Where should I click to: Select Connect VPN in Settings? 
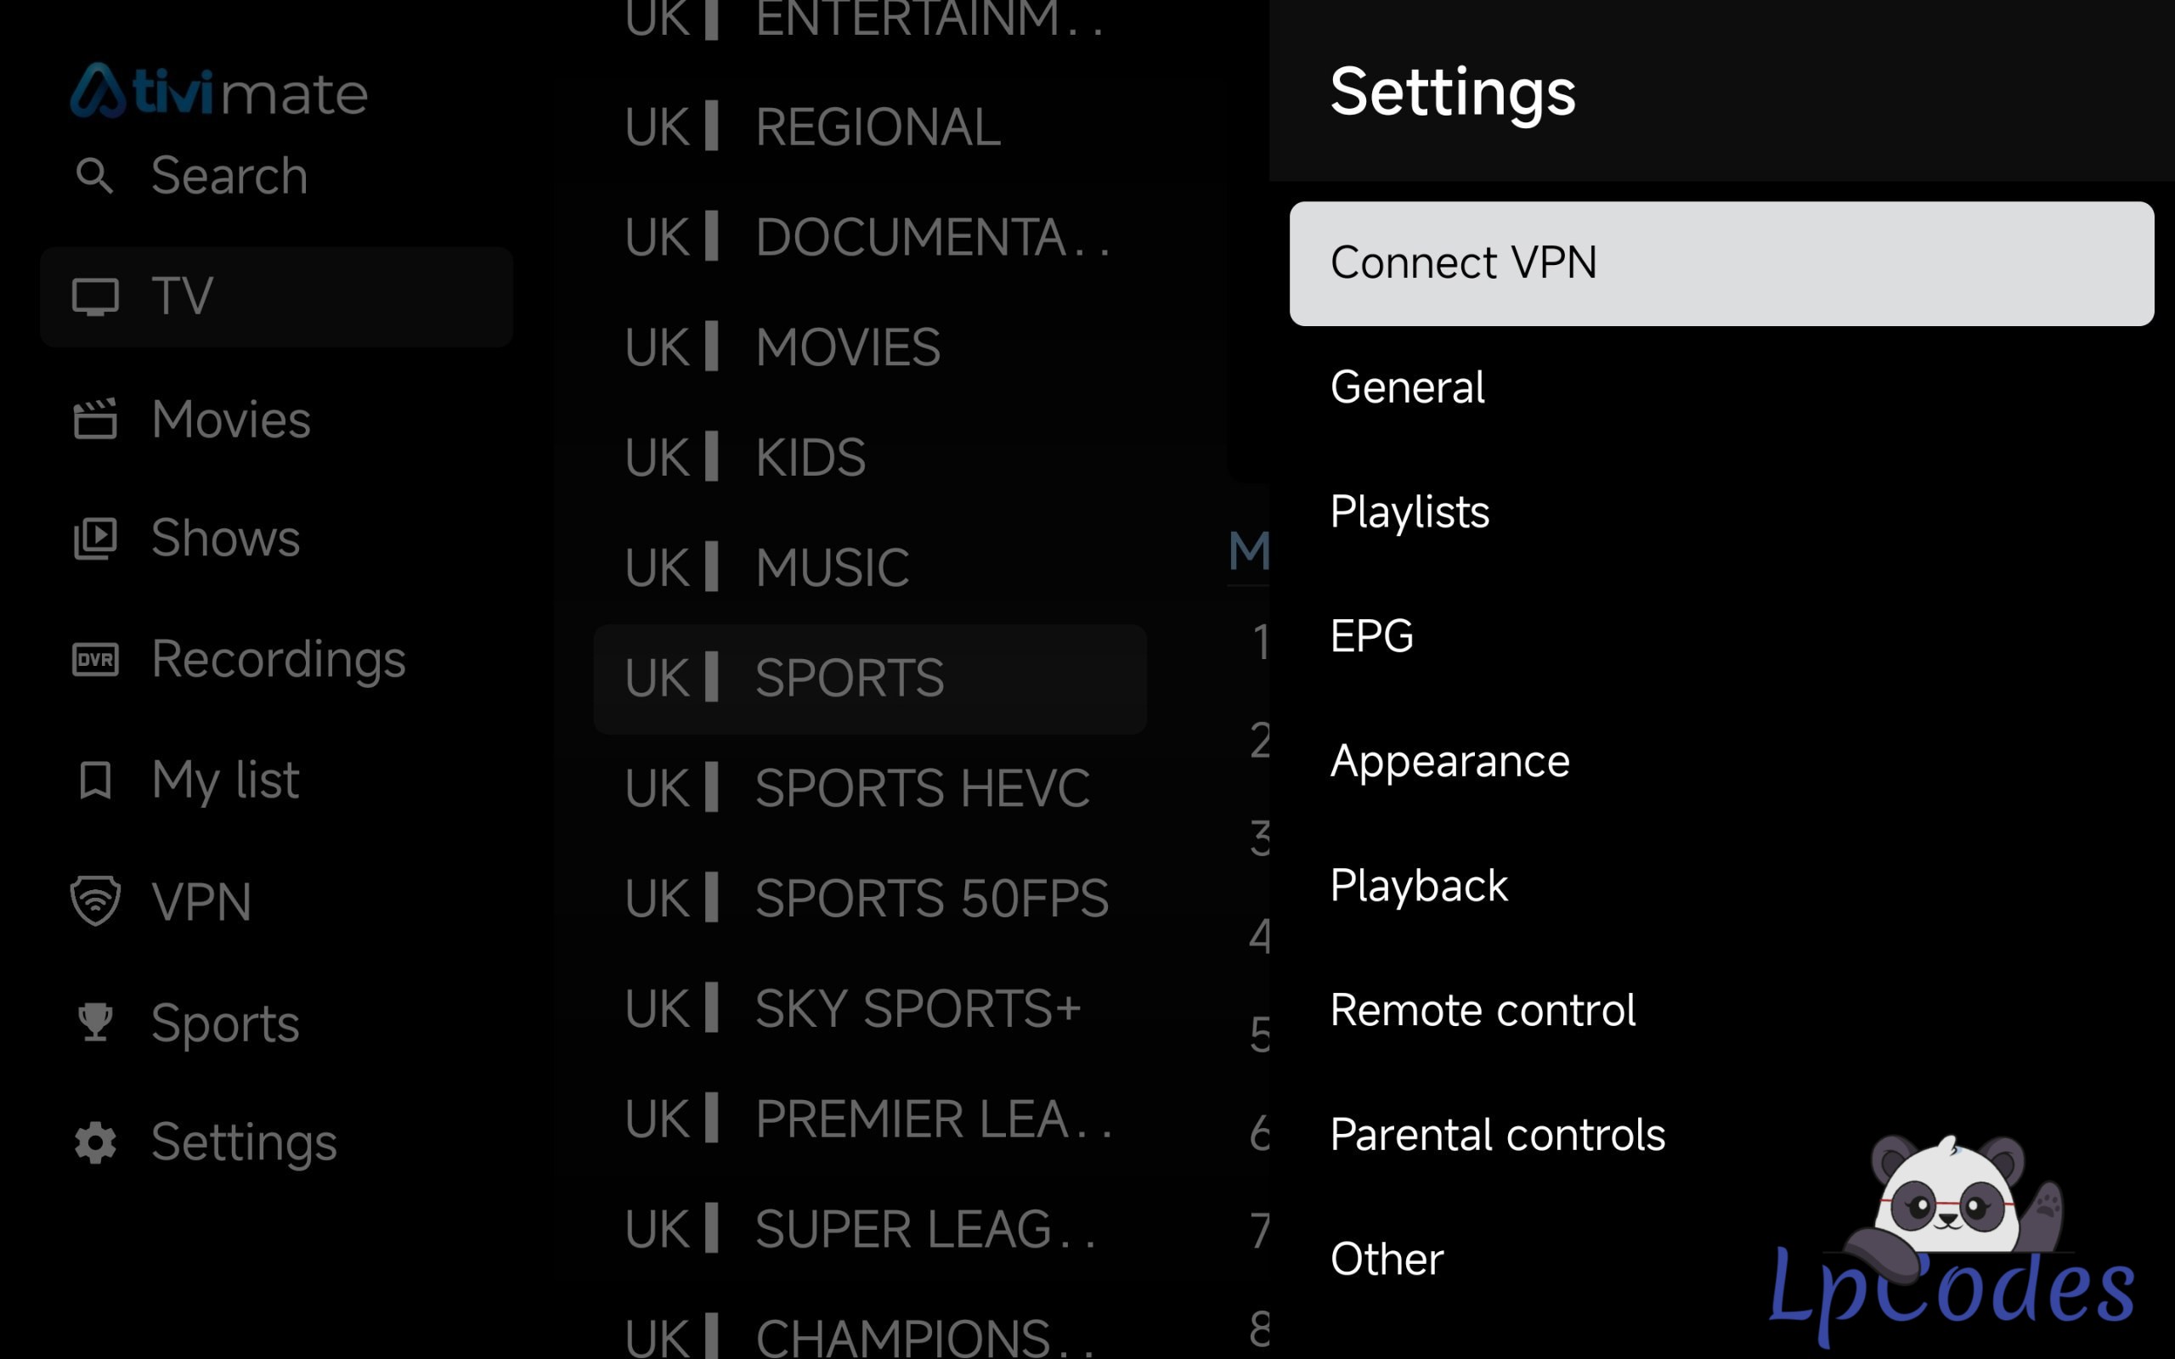coord(1721,263)
